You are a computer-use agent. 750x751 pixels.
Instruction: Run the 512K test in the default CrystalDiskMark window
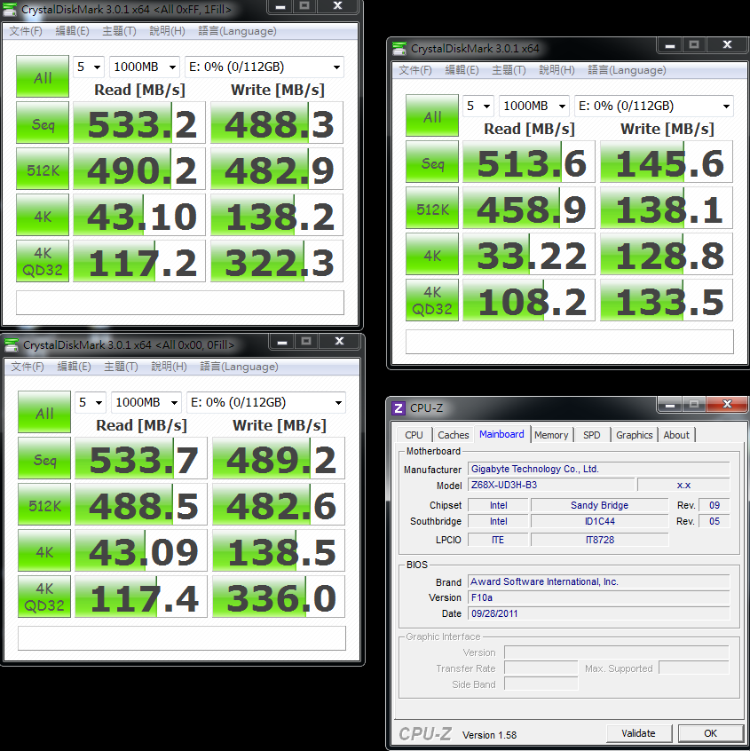pos(432,208)
